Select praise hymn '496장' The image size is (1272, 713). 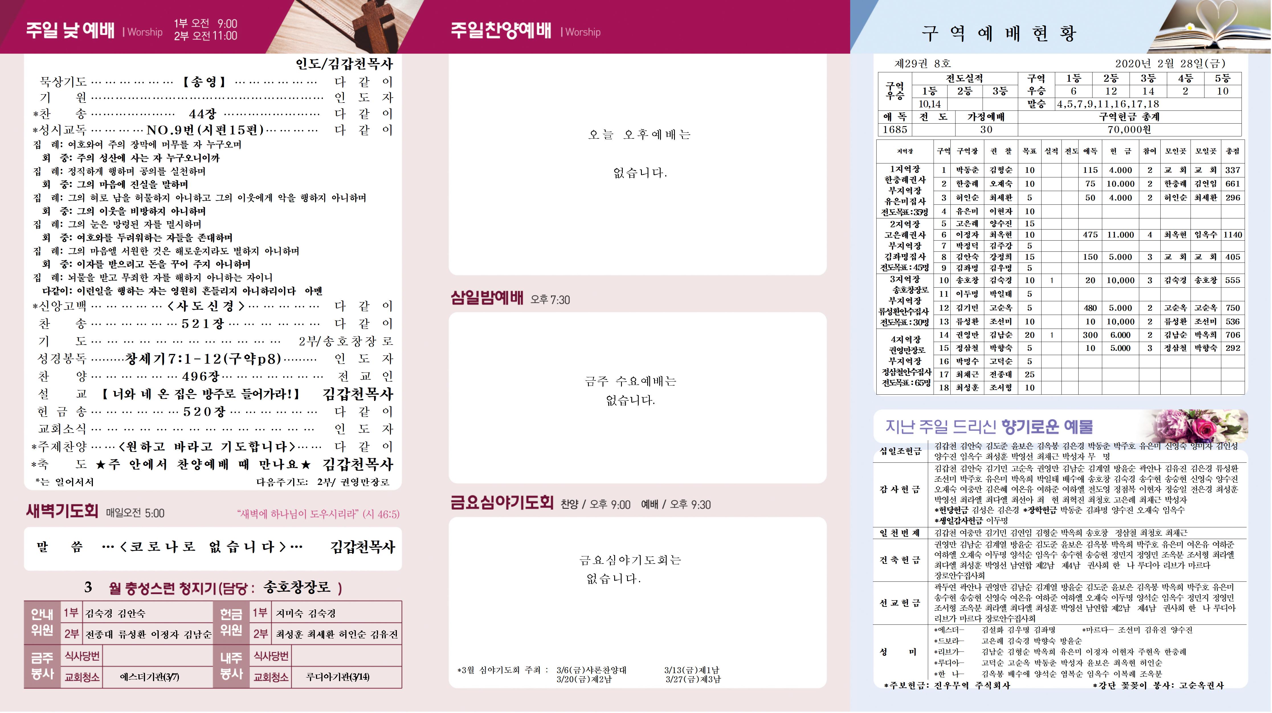point(201,376)
